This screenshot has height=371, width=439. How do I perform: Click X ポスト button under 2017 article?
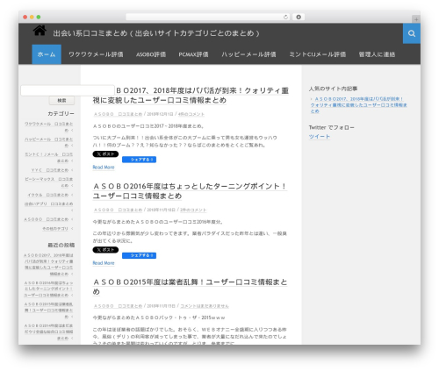pos(105,154)
